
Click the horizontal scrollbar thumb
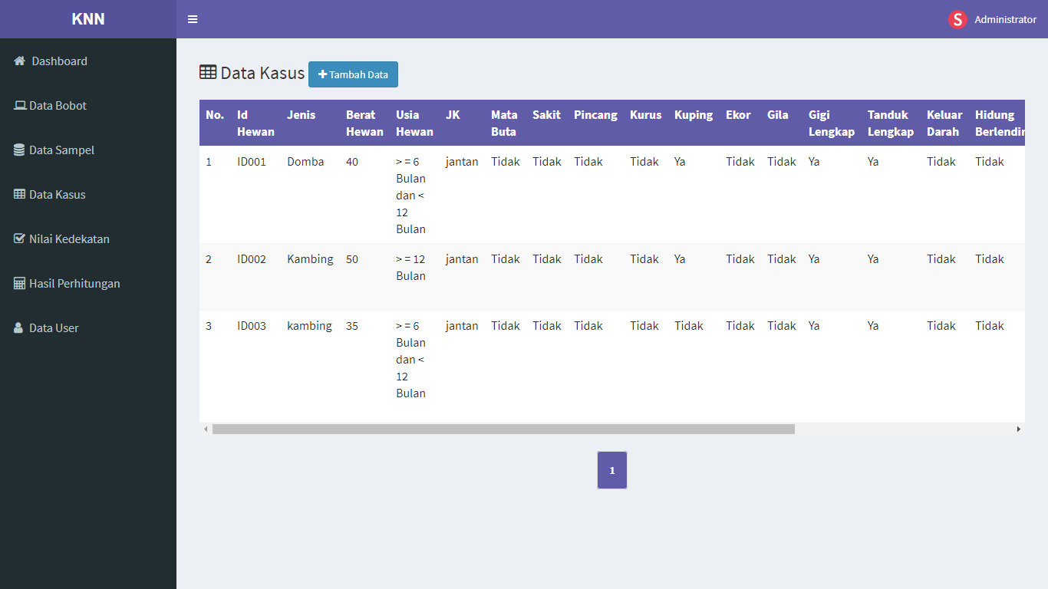503,429
